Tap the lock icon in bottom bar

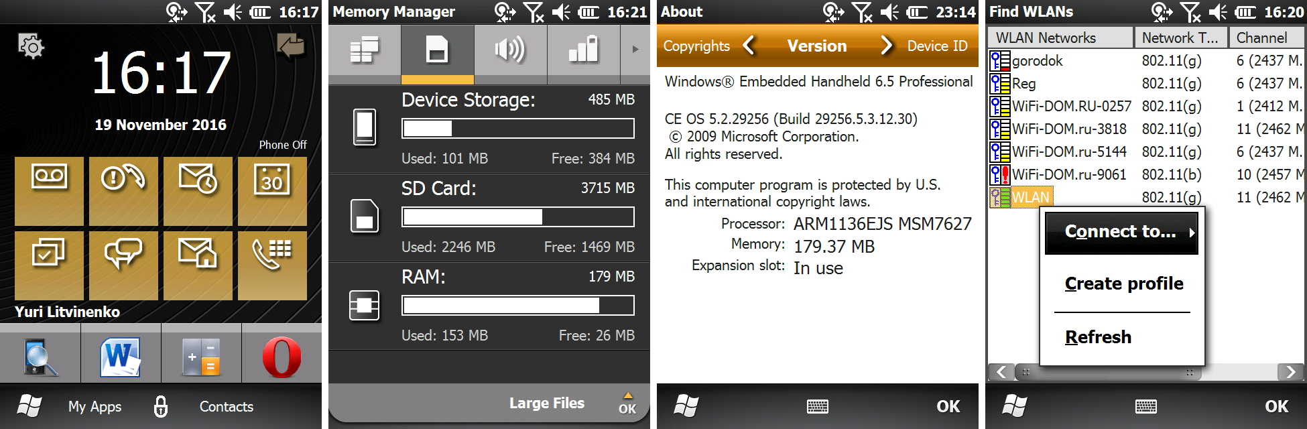(161, 406)
